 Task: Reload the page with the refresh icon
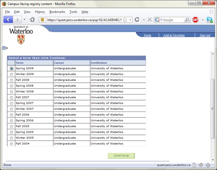137,20
